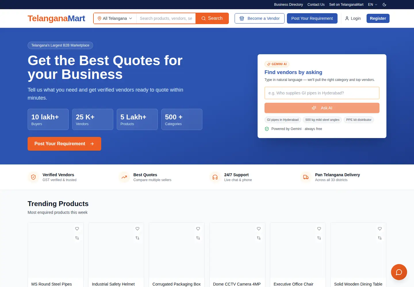Image resolution: width=414 pixels, height=287 pixels.
Task: Go to Contact Us page
Action: click(x=316, y=5)
